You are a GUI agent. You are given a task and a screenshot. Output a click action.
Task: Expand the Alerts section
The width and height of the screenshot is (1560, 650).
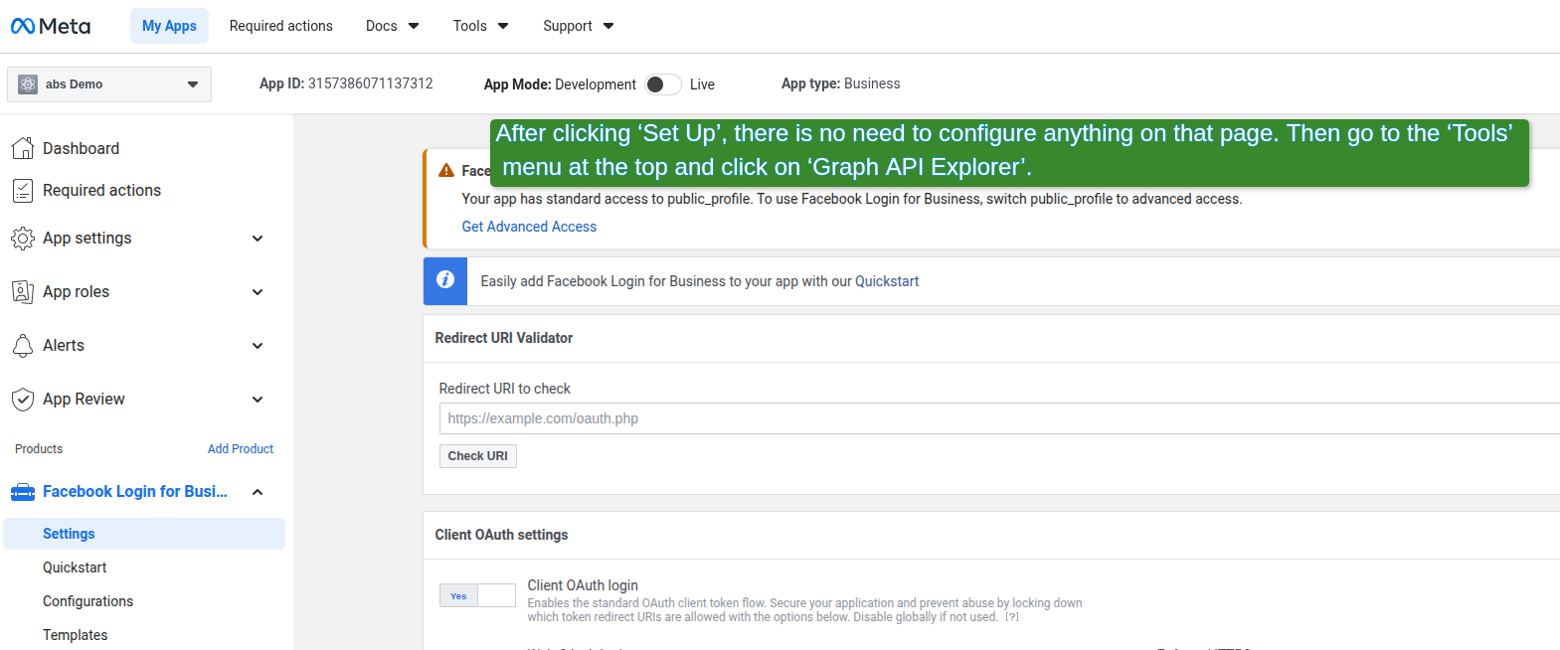[x=258, y=346]
